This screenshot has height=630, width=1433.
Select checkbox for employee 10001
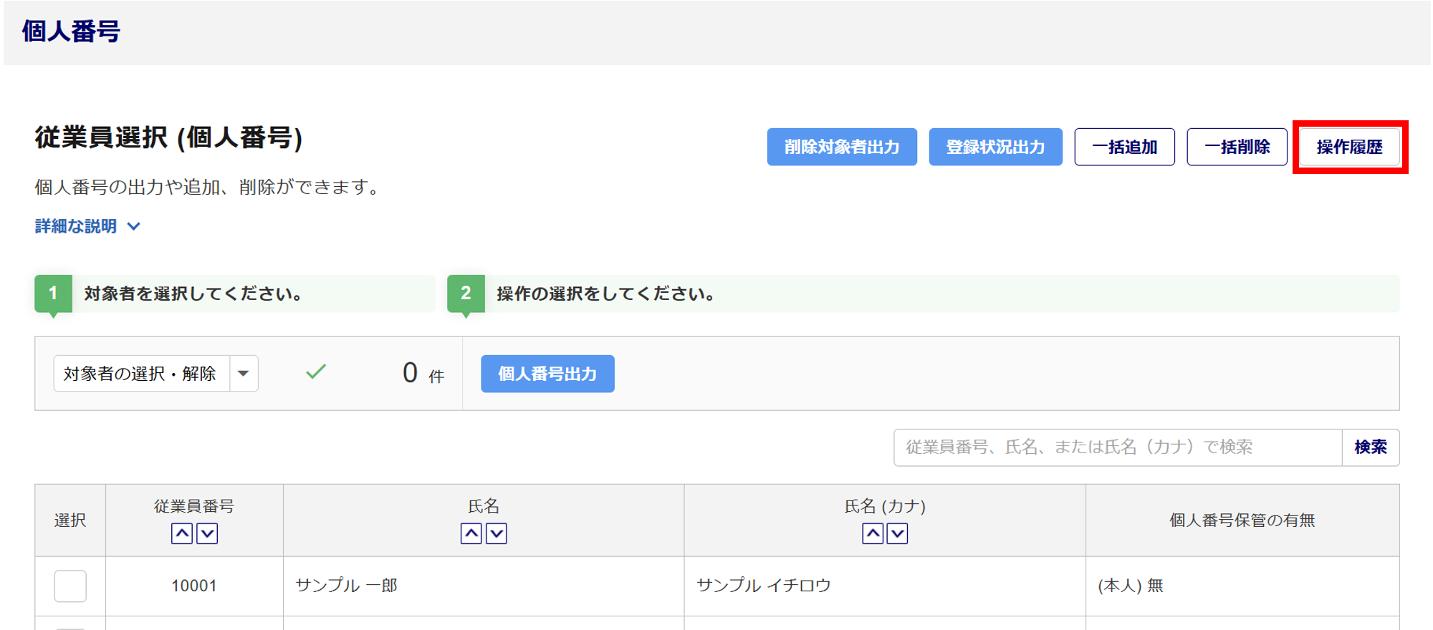70,586
